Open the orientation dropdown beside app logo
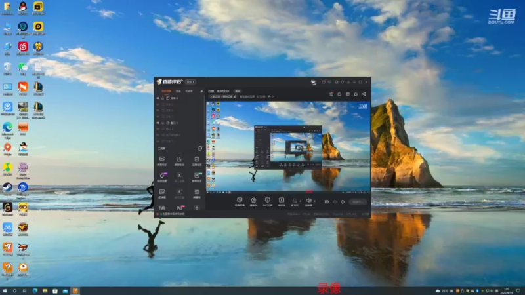525x295 pixels. click(x=190, y=82)
